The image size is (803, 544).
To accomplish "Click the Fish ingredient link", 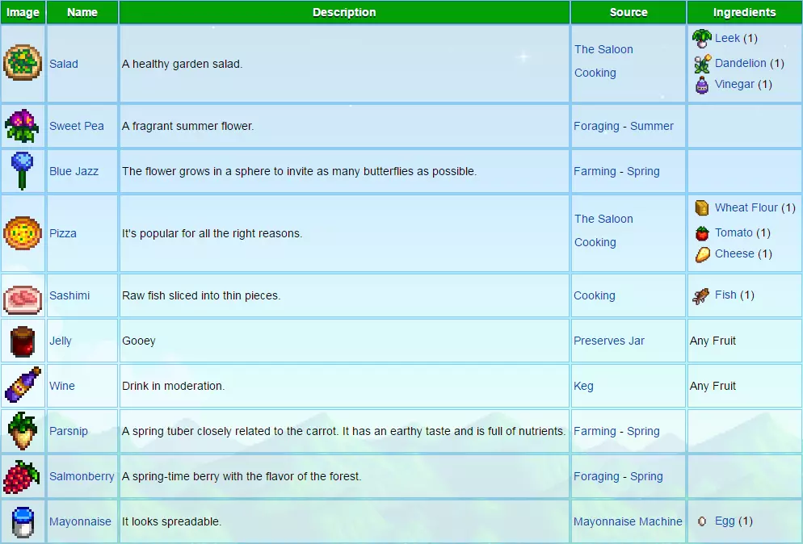I will click(725, 295).
